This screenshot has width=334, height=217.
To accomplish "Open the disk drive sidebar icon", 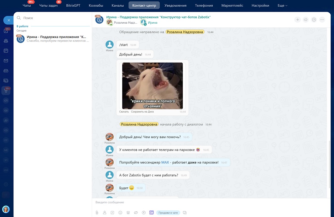I will [x=6, y=71].
